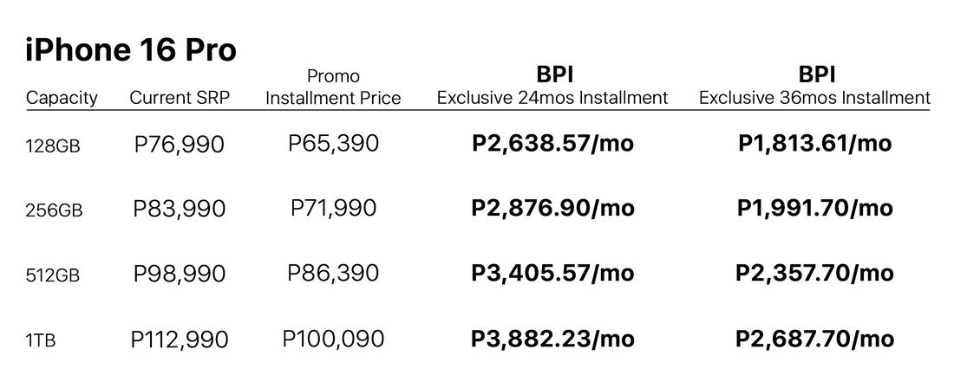Image resolution: width=954 pixels, height=388 pixels.
Task: Click the P1,991.70/mo installment amount
Action: point(814,209)
